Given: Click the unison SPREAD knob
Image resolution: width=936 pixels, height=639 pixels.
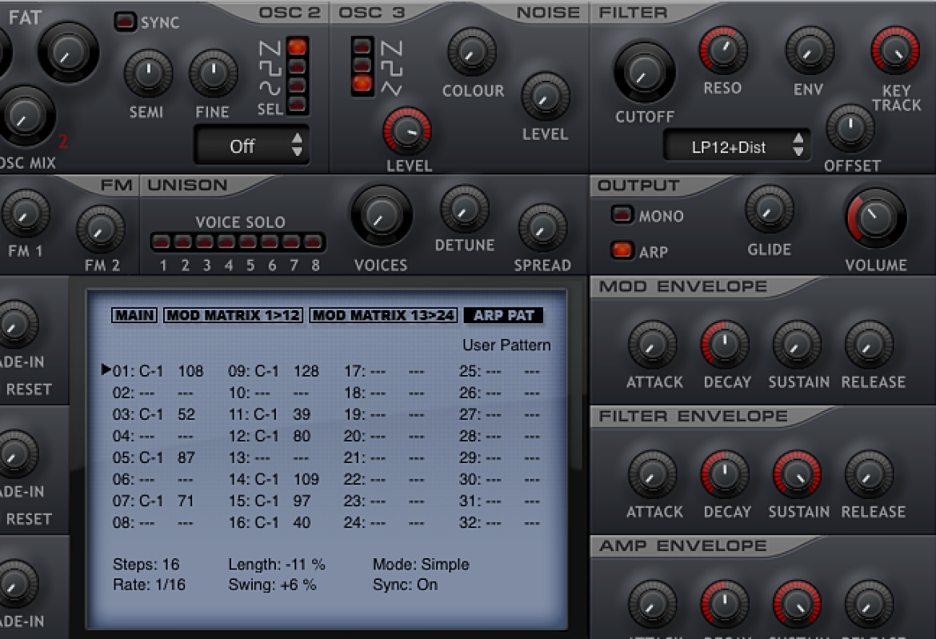Looking at the screenshot, I should (x=542, y=229).
